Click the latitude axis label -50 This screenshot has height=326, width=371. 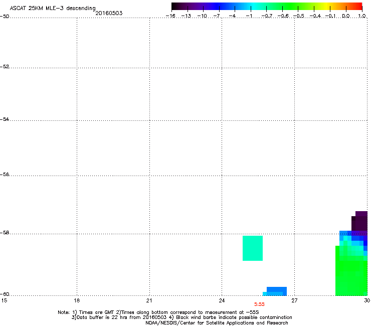coord(5,17)
